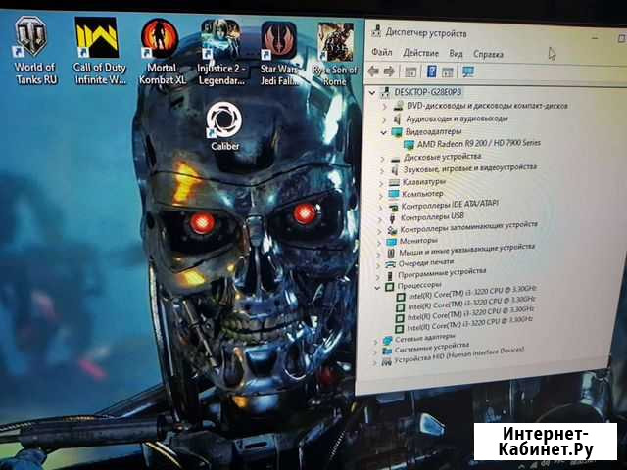Click the Device Manager title bar icon

pos(376,30)
